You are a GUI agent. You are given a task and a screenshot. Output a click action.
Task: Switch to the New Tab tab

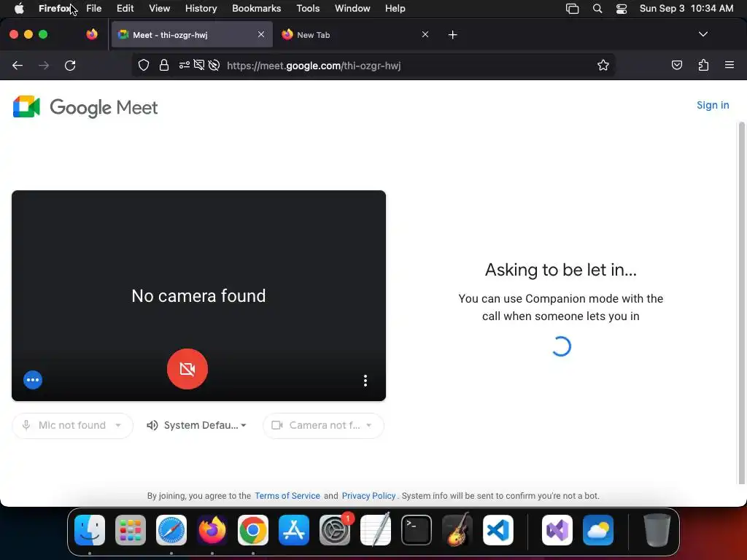[x=355, y=35]
